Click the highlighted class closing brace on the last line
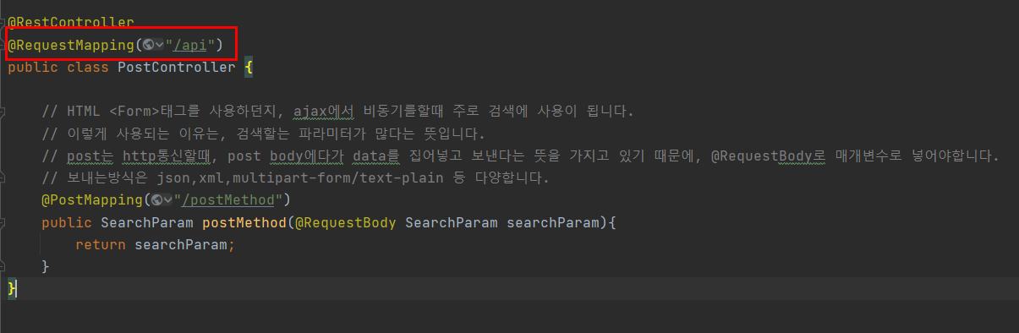 (x=12, y=289)
